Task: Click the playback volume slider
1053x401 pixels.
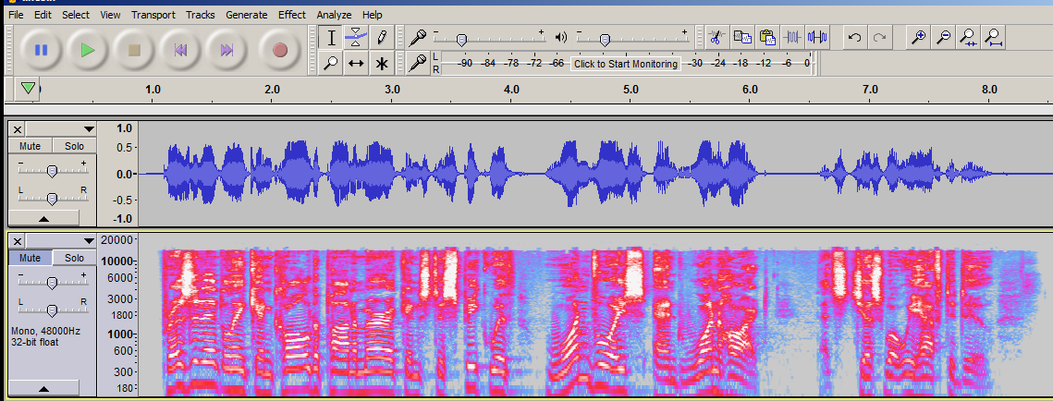Action: click(605, 39)
